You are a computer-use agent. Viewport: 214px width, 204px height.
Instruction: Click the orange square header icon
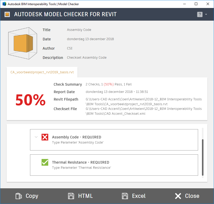pos(7,14)
